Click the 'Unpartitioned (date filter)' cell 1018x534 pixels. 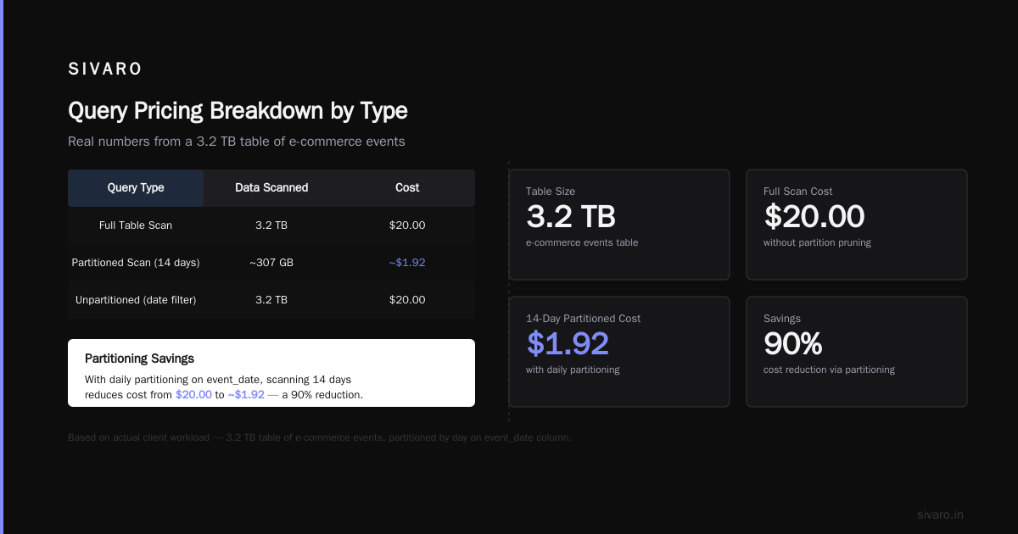tap(136, 300)
